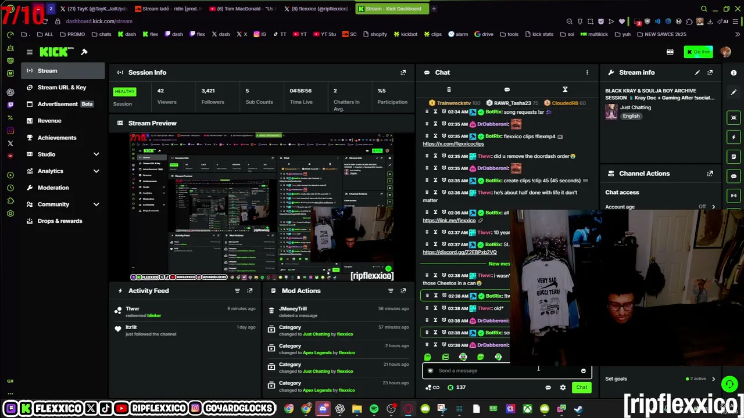Click the itzlit followed the channel entry
Screen dimensions: 744x418
(185, 330)
